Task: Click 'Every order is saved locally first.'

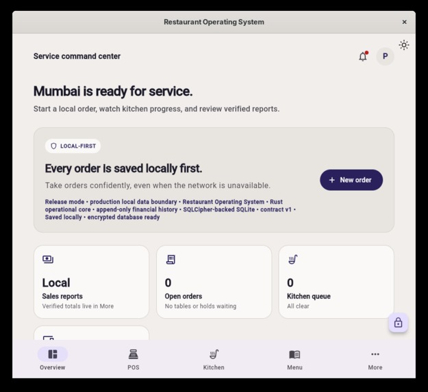Action: click(124, 168)
